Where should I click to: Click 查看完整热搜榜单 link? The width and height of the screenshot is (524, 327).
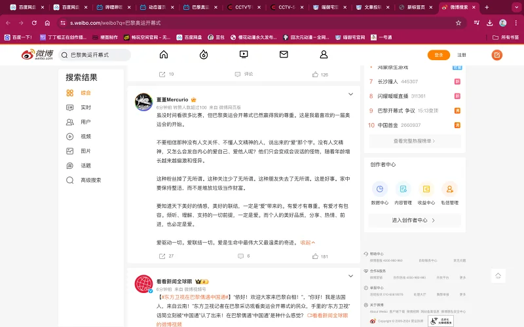[415, 141]
